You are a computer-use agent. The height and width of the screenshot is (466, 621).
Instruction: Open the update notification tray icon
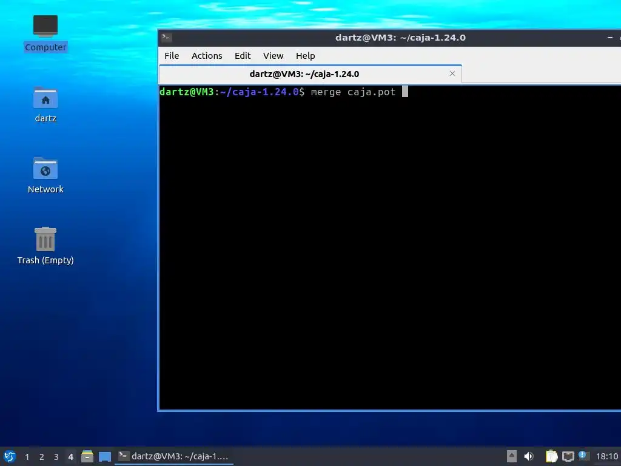point(583,456)
